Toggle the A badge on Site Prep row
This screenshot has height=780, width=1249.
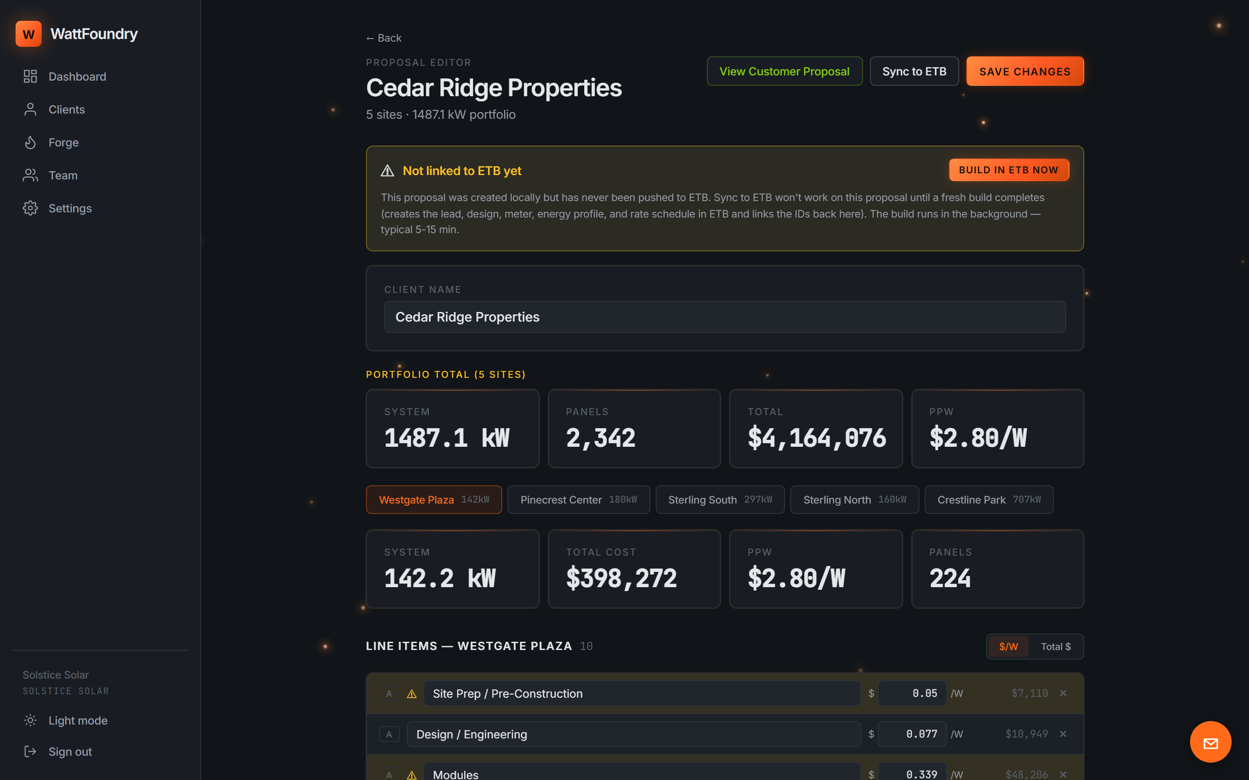tap(389, 694)
